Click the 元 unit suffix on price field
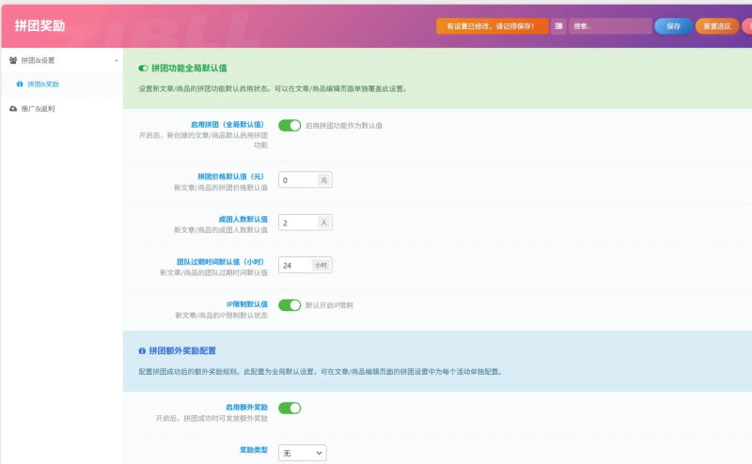 point(324,180)
